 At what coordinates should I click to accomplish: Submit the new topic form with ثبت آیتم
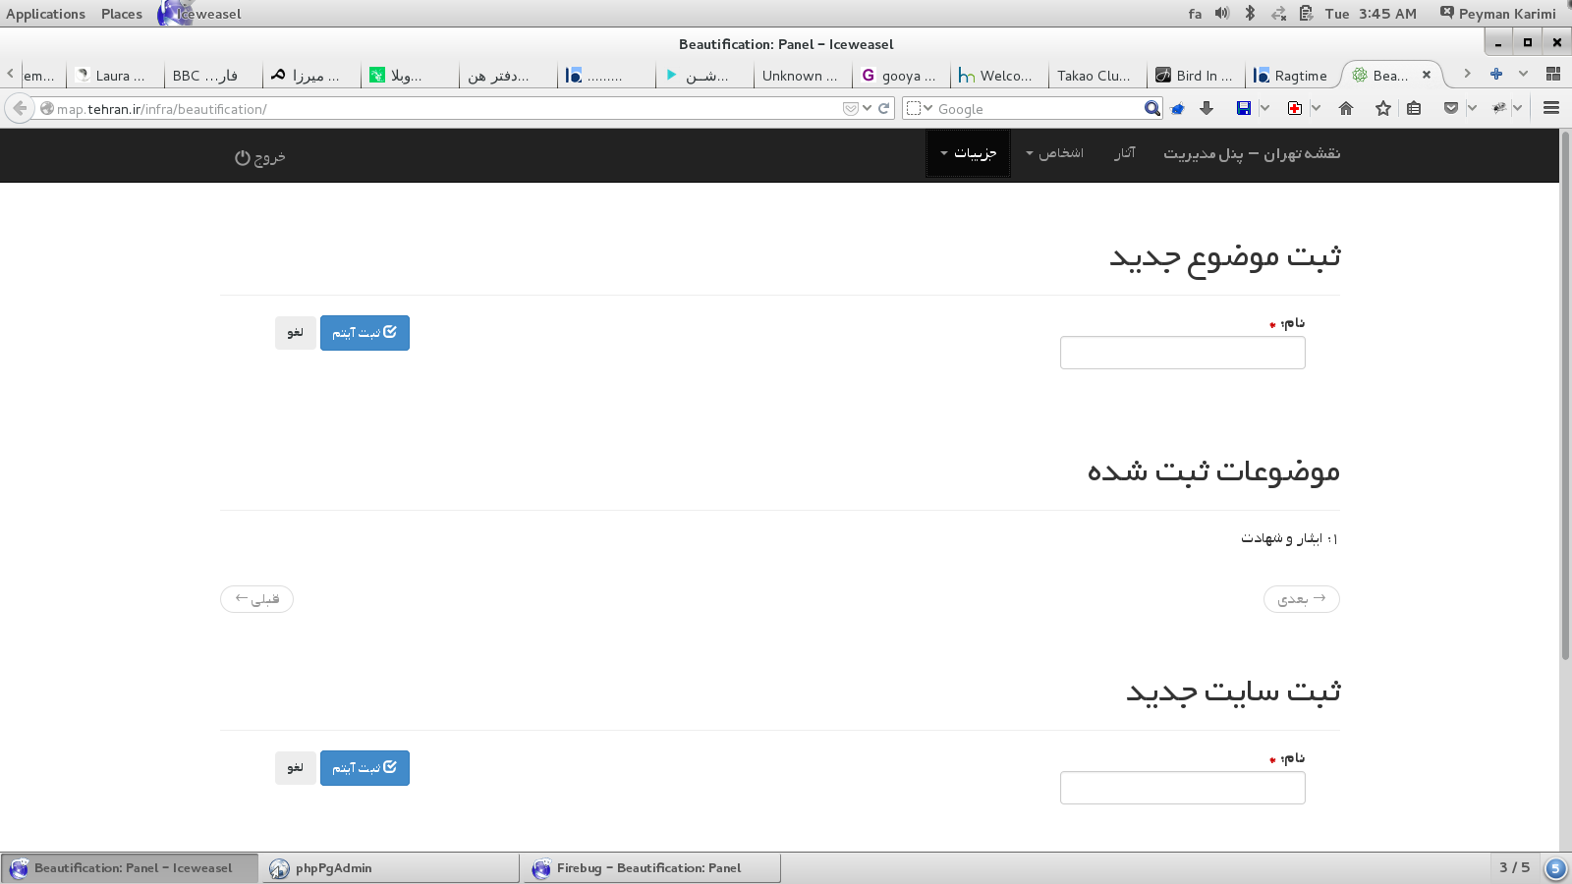365,333
